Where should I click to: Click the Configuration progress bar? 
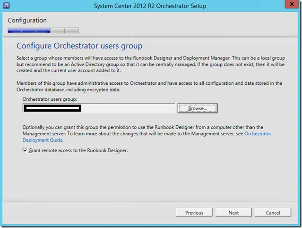tap(43, 31)
